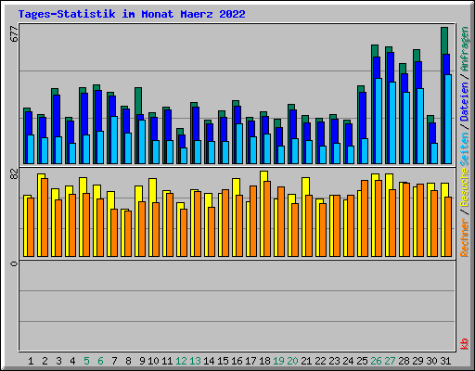Click the x-axis day label '9'
Screen dimensions: 475x371
coord(142,361)
